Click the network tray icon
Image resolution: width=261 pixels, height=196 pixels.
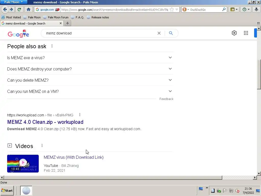(x=231, y=190)
